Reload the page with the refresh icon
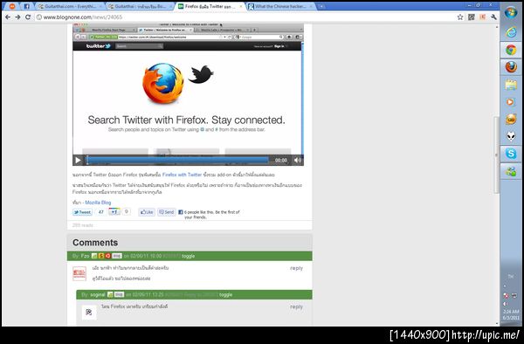524x344 pixels. coord(28,17)
